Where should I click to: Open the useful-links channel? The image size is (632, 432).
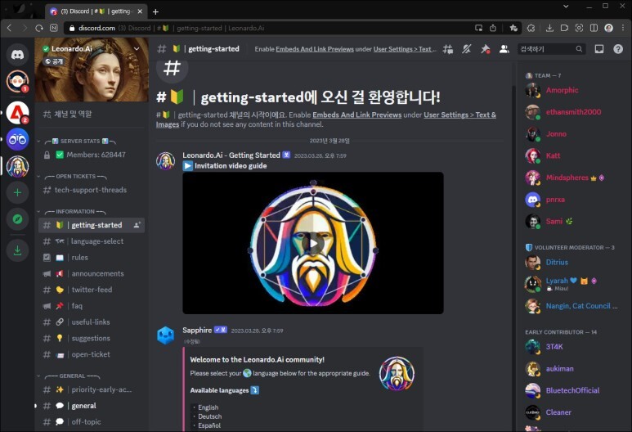point(92,322)
